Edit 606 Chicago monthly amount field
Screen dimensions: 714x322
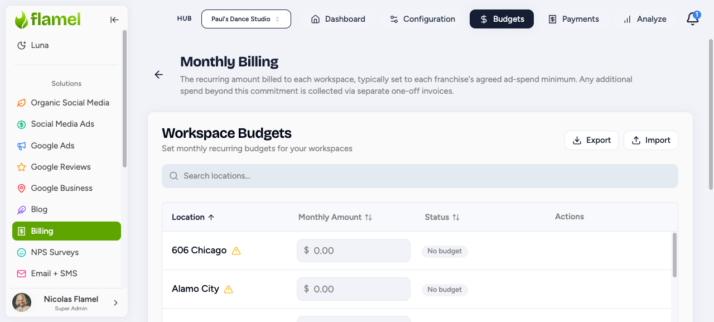(x=354, y=251)
